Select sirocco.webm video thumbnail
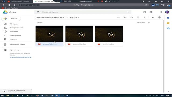The width and height of the screenshot is (172, 97). click(x=109, y=34)
